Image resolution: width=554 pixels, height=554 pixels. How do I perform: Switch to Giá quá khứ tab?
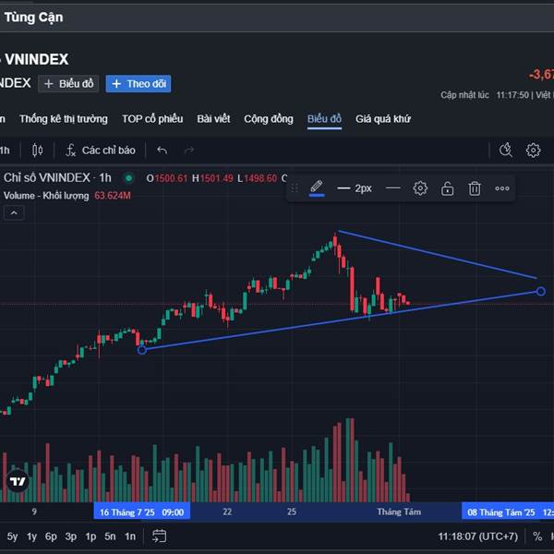tap(383, 119)
